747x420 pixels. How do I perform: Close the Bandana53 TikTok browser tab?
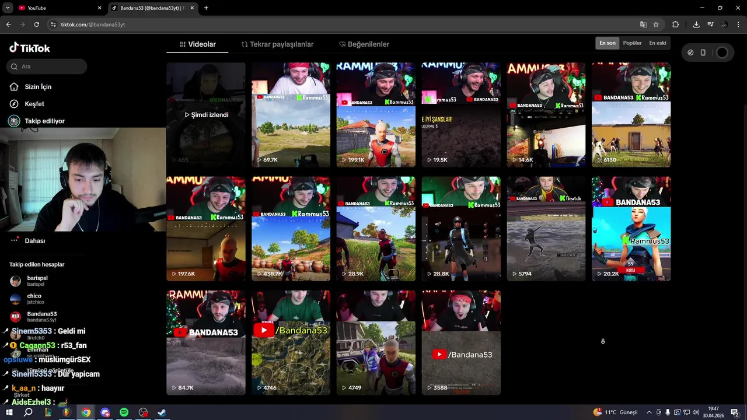[193, 8]
